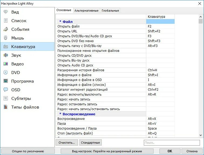Click the Очистить... button
204x155 pixels.
coord(67,143)
